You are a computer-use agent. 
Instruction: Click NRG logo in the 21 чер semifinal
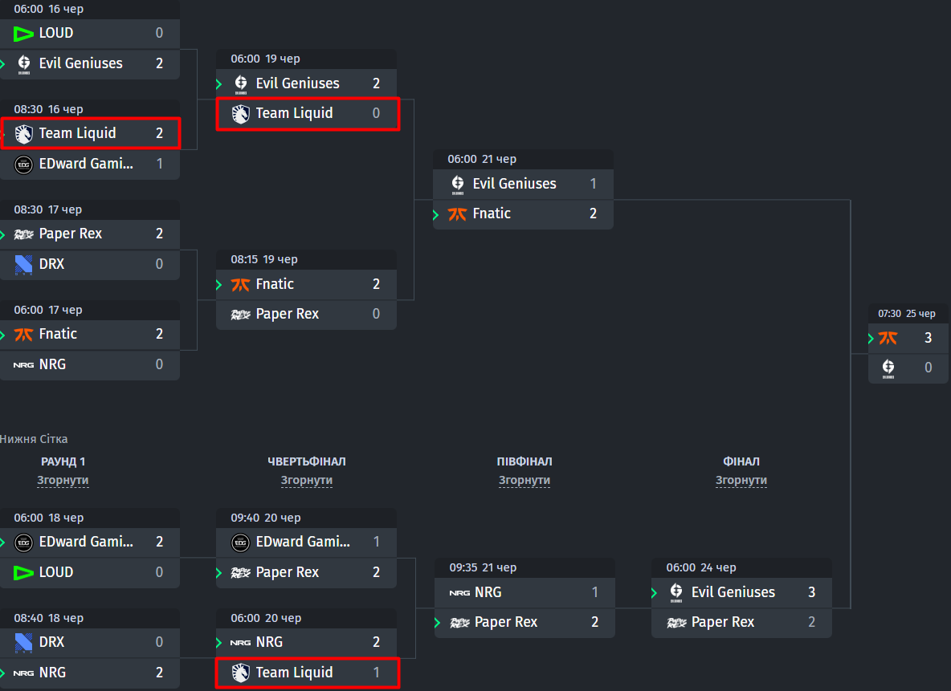pyautogui.click(x=459, y=593)
